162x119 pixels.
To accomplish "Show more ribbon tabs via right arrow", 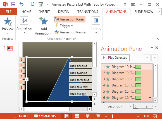I will point(160,12).
